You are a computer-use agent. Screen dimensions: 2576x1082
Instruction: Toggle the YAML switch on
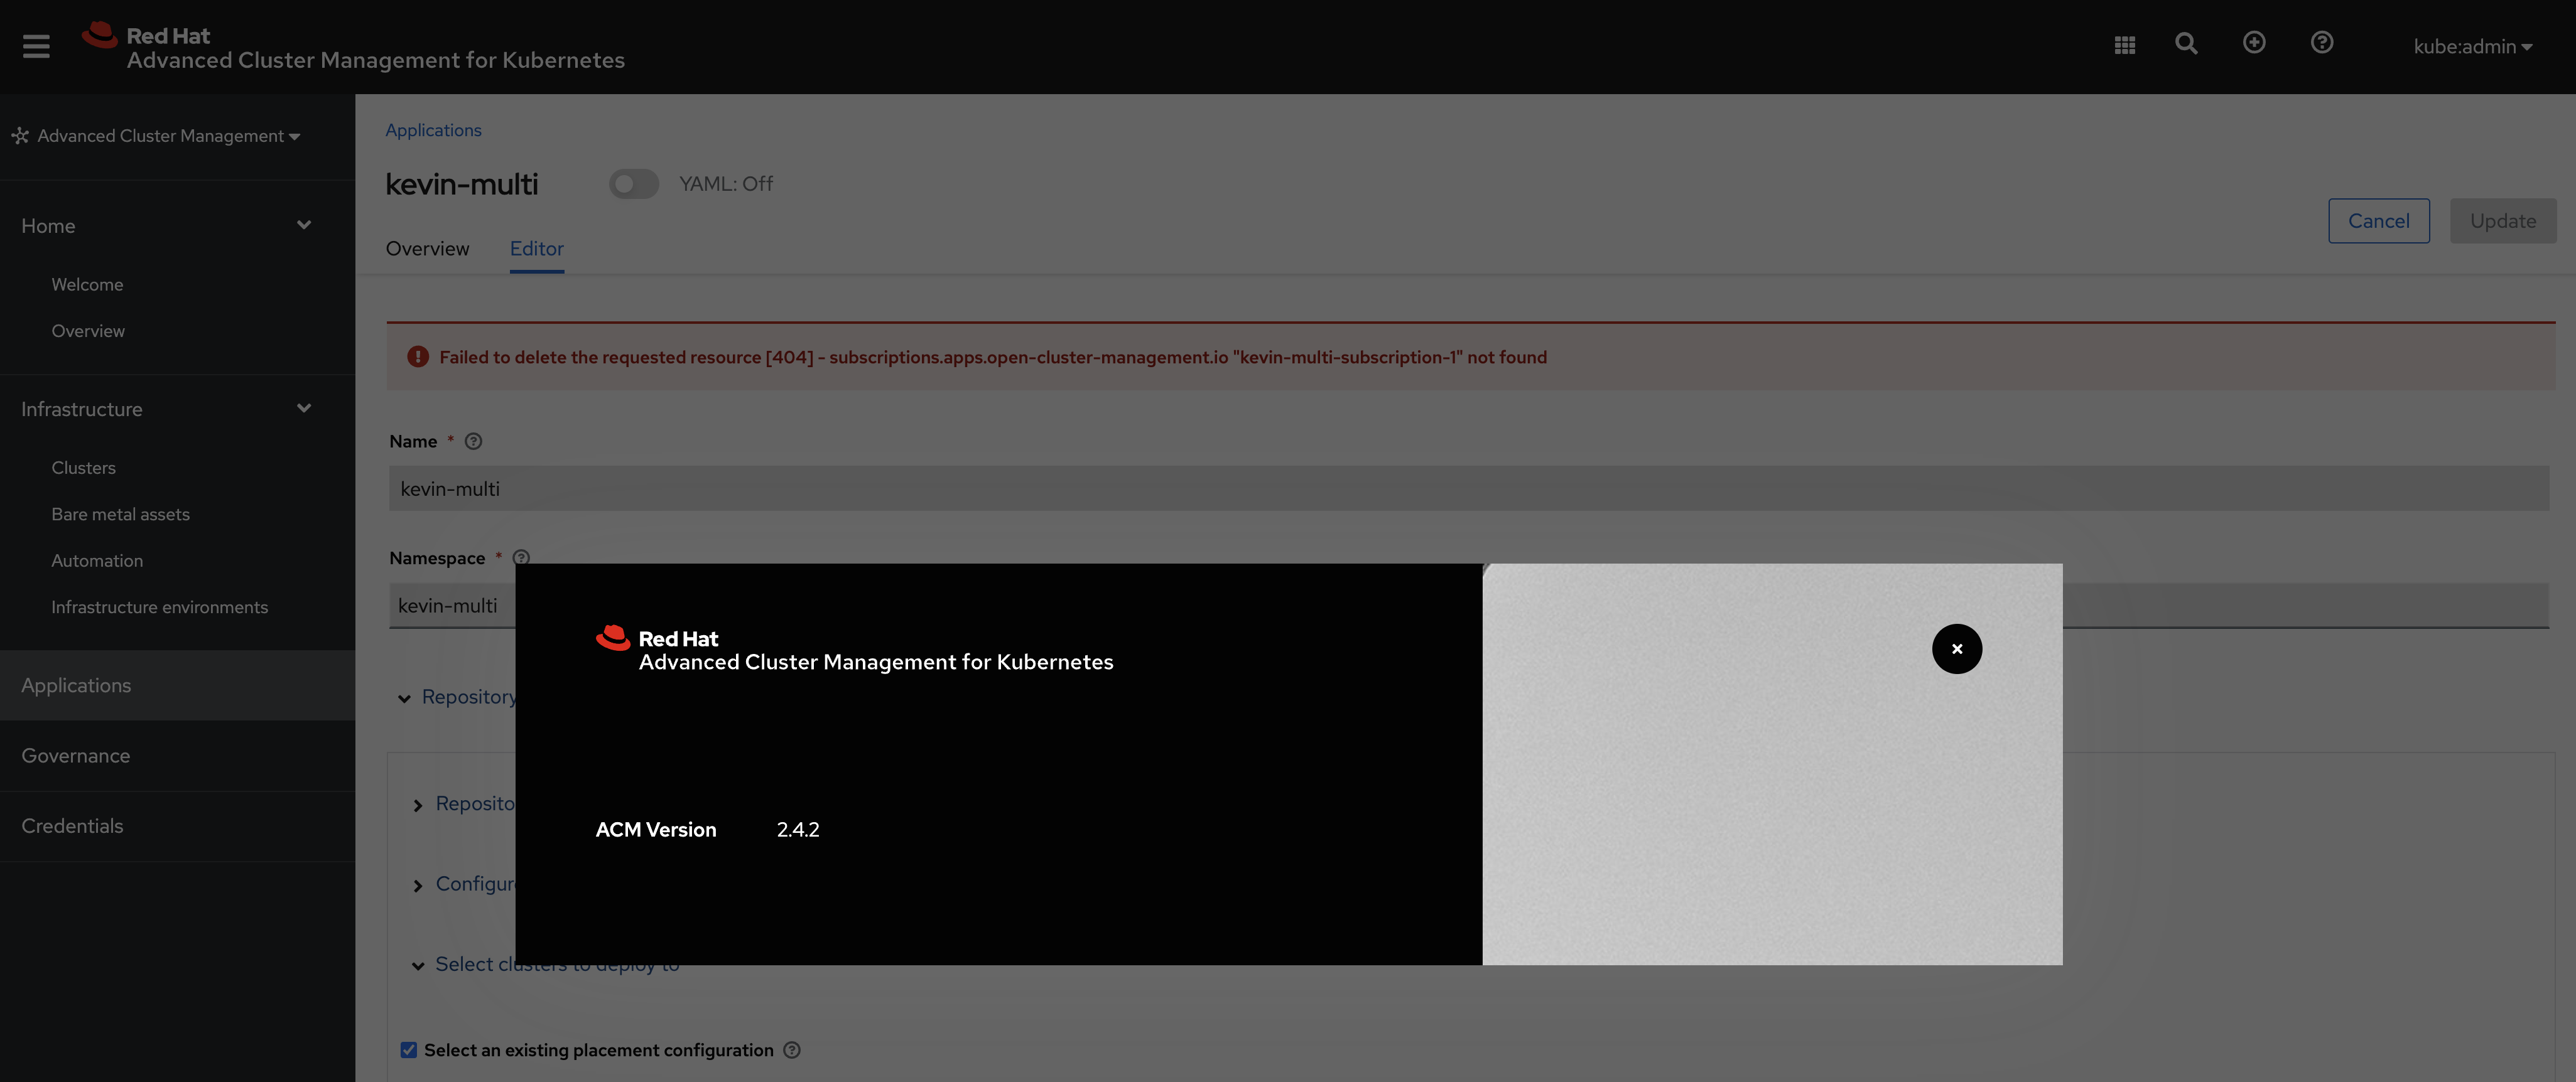pos(633,184)
